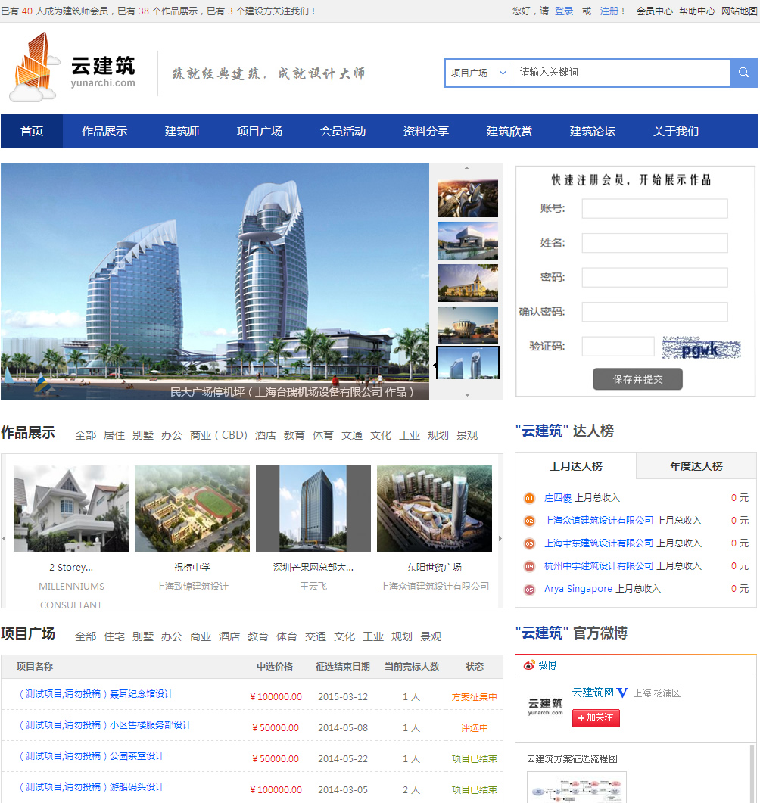Image resolution: width=760 pixels, height=803 pixels.
Task: Select the fourth slideshow thumbnail
Action: click(468, 325)
